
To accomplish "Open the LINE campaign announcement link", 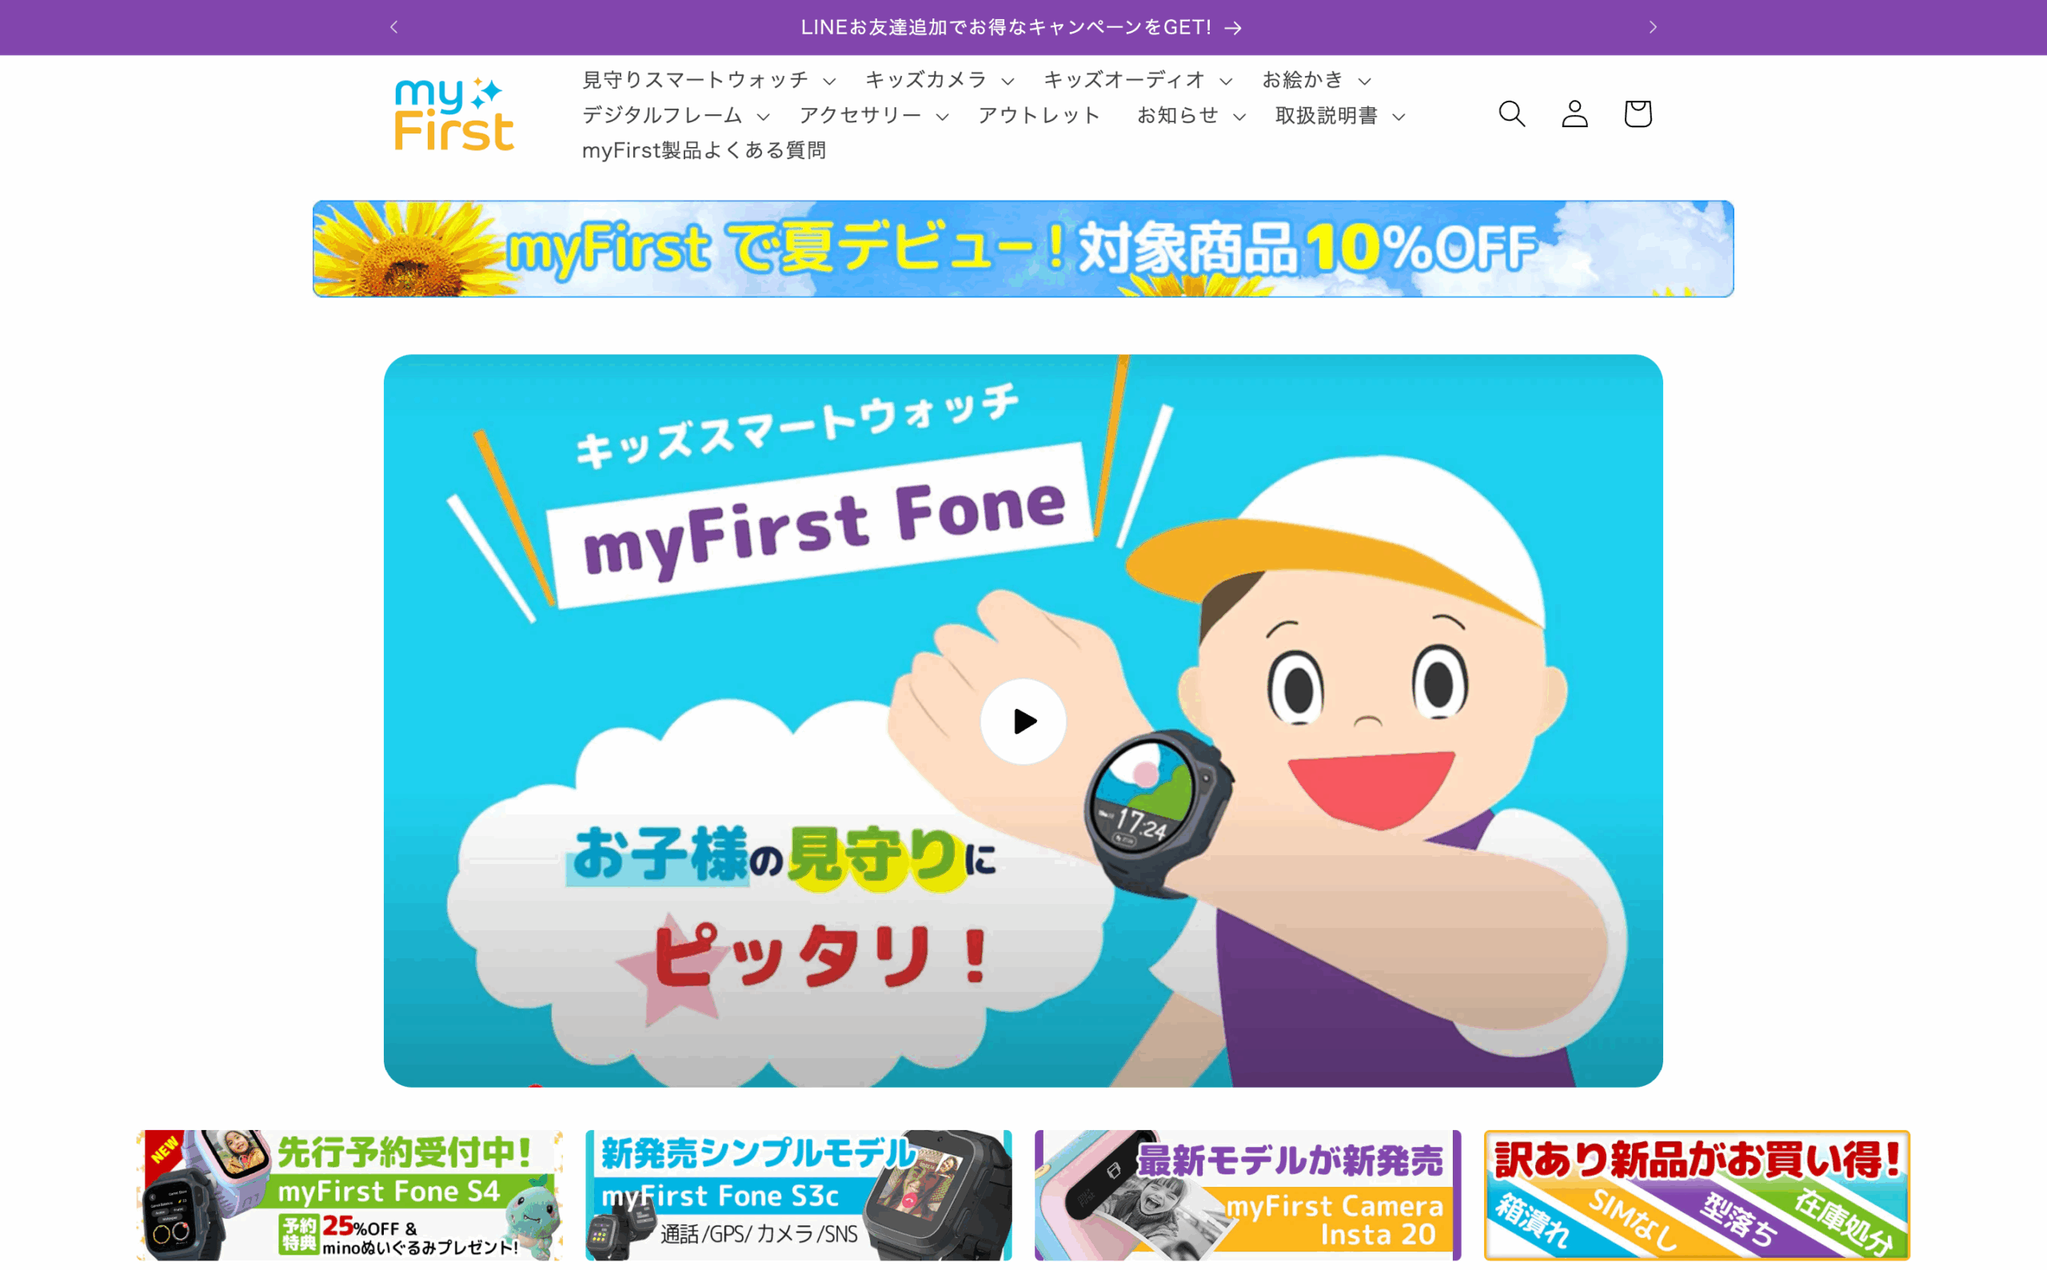I will [1022, 27].
